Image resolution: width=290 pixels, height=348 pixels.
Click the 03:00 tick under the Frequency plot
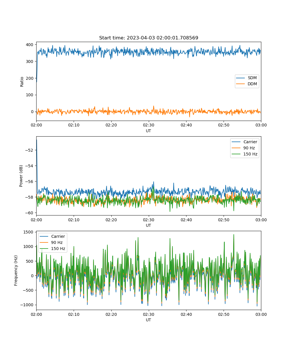pos(261,314)
